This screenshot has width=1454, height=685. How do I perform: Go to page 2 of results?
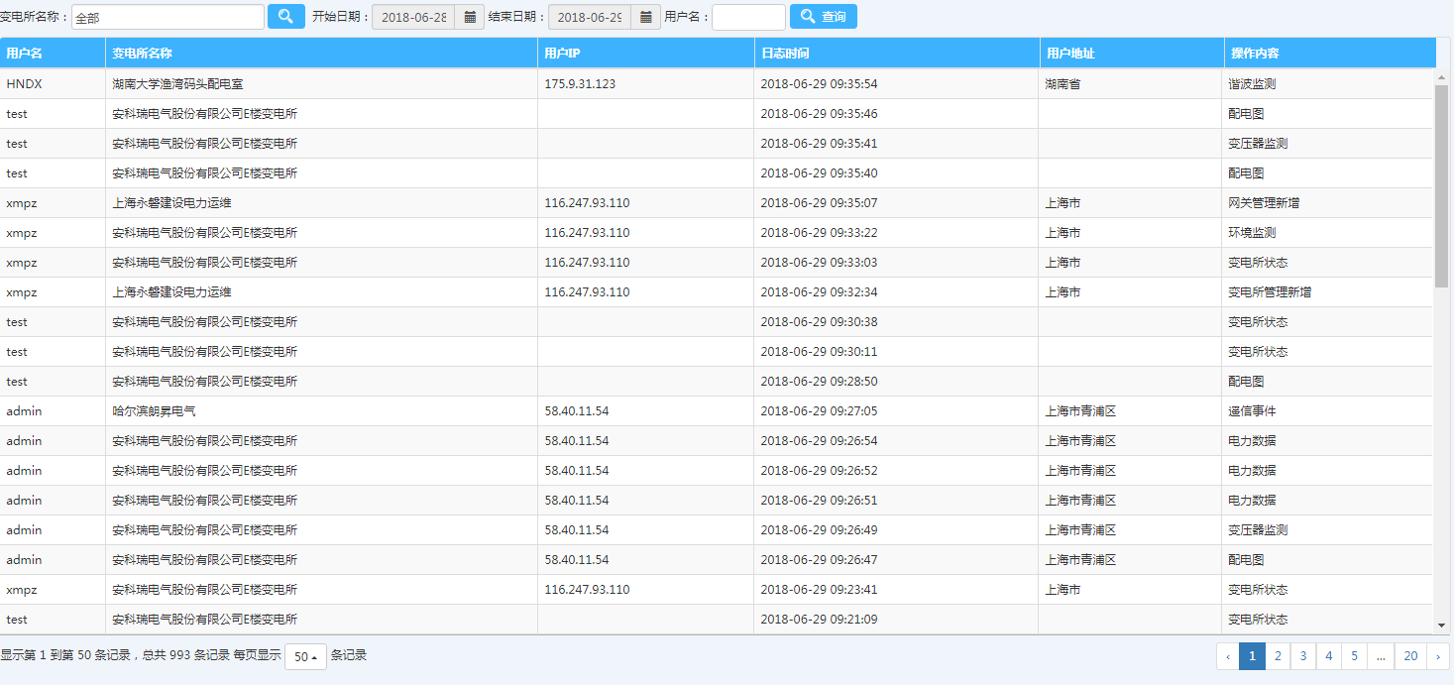[1278, 656]
